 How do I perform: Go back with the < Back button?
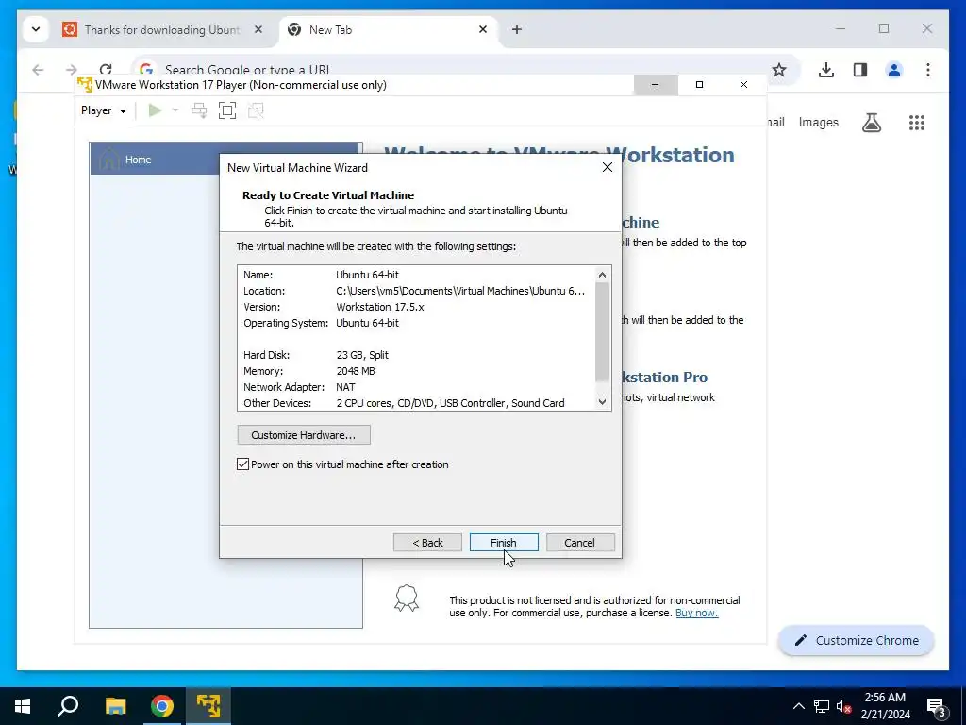[427, 543]
